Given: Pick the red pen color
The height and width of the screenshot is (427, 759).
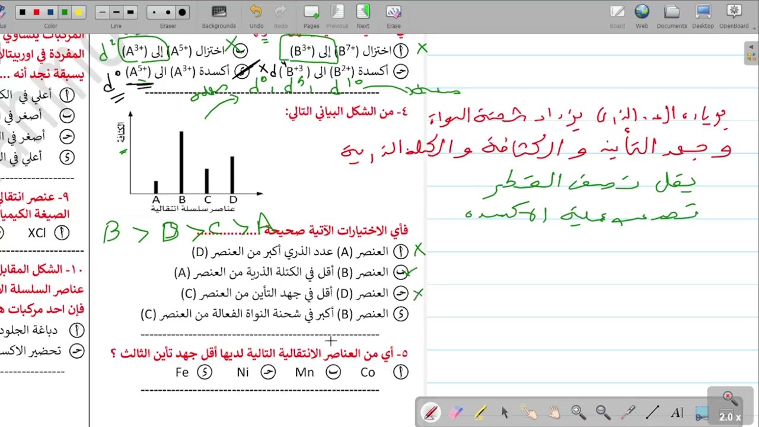Looking at the screenshot, I should click(37, 12).
